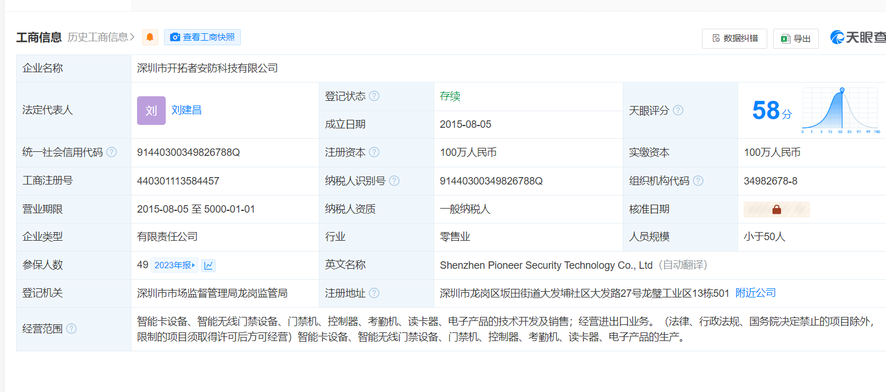Click 小于50人 staff size value
The height and width of the screenshot is (392, 886).
pyautogui.click(x=764, y=237)
